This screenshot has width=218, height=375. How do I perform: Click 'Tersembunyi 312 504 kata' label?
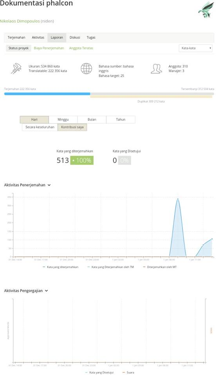[x=198, y=89]
